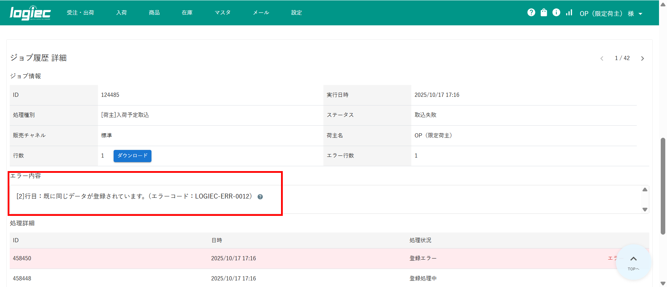Click the shopping bag icon in the header
Image resolution: width=667 pixels, height=287 pixels.
(x=544, y=12)
